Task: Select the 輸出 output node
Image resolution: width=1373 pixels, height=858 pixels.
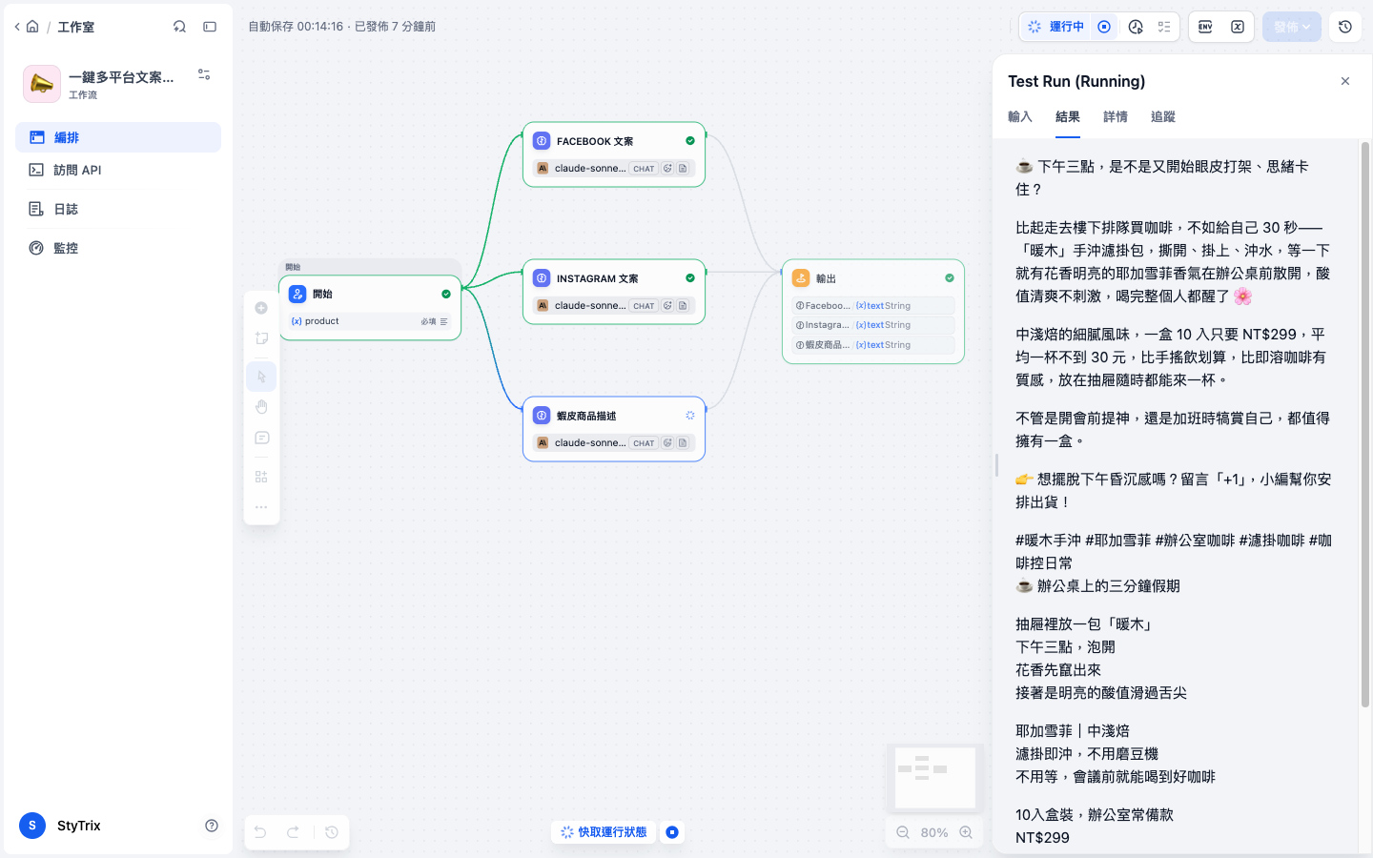Action: [873, 312]
